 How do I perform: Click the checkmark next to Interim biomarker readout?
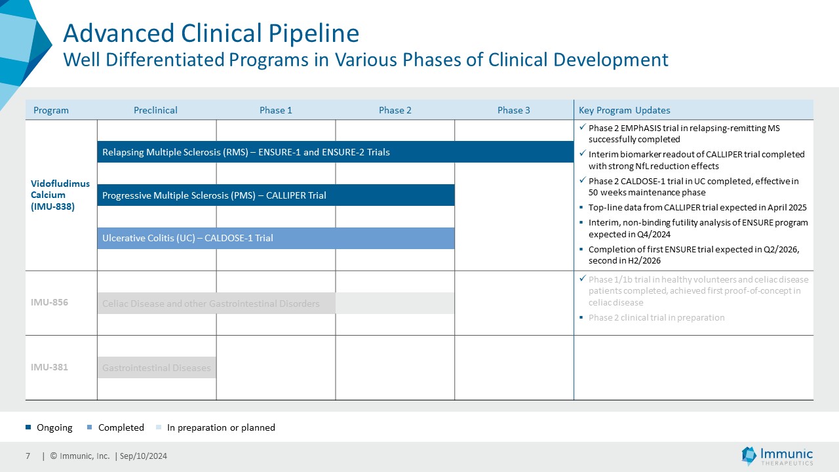(582, 154)
